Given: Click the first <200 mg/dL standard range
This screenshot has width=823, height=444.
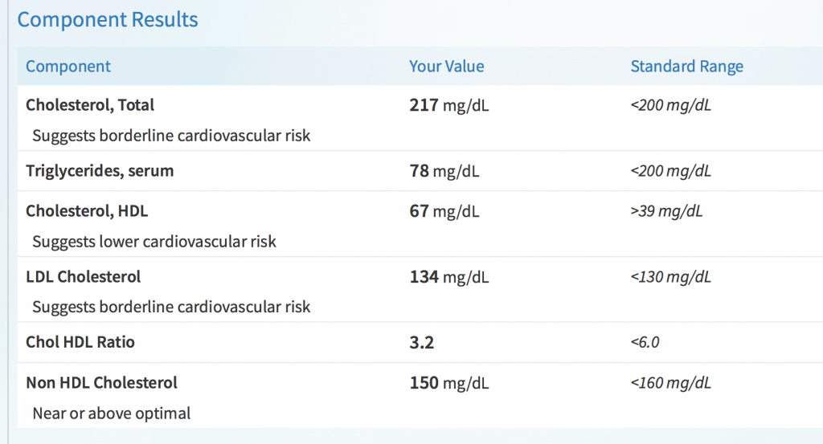Looking at the screenshot, I should point(670,105).
